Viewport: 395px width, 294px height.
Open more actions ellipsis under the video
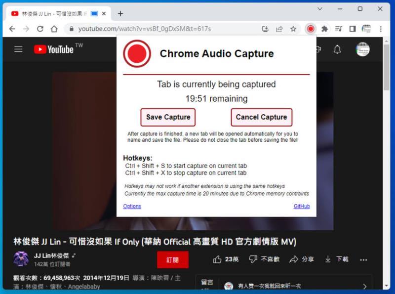(363, 260)
